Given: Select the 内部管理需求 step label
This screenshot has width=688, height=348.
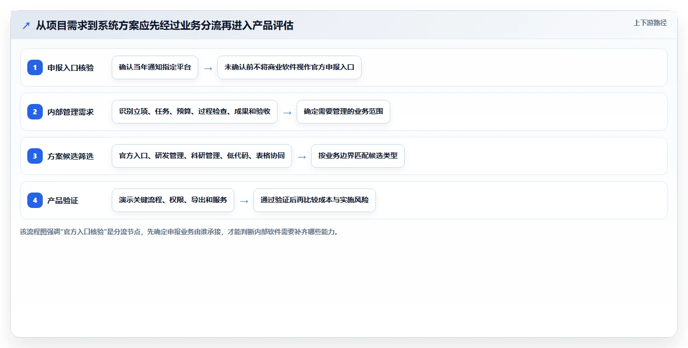Looking at the screenshot, I should point(71,112).
